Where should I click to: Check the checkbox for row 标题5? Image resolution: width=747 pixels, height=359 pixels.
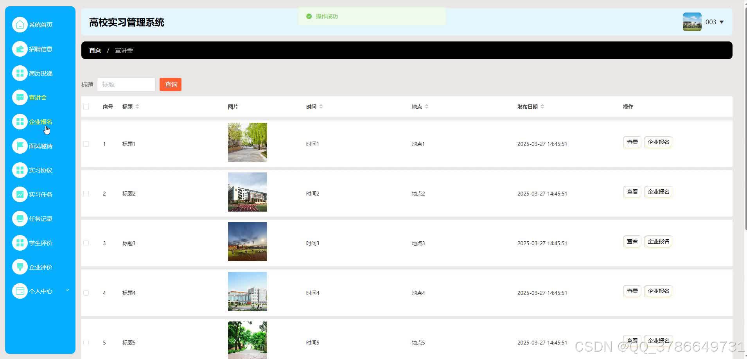86,343
